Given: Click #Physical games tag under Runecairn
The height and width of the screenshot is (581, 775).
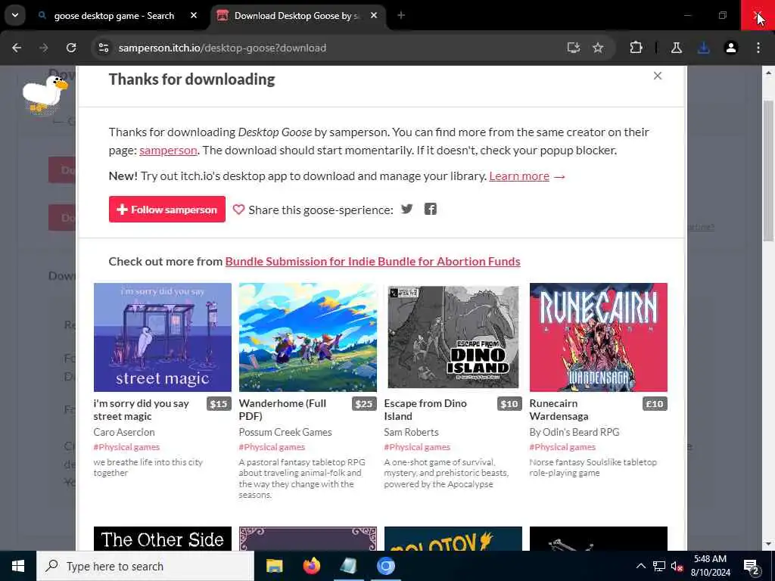Looking at the screenshot, I should point(562,447).
